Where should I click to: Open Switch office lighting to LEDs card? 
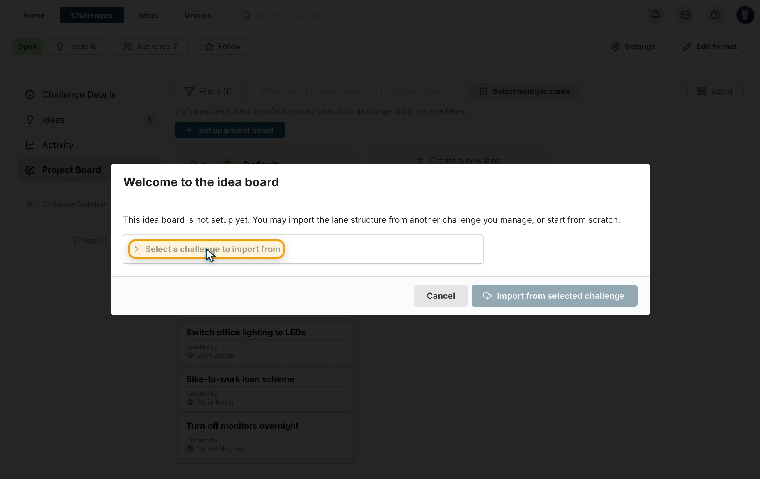[x=265, y=343]
